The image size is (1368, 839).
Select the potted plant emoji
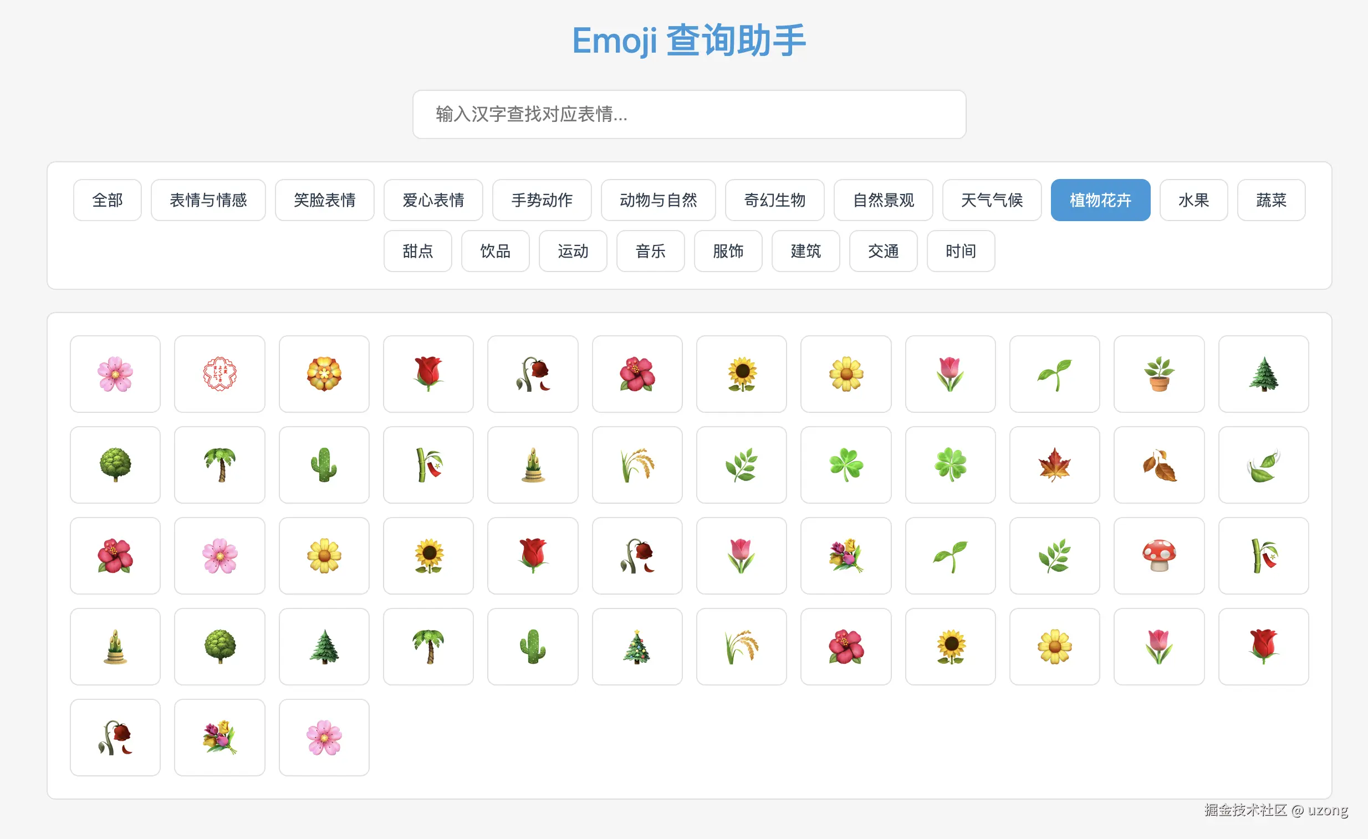[x=1158, y=374]
